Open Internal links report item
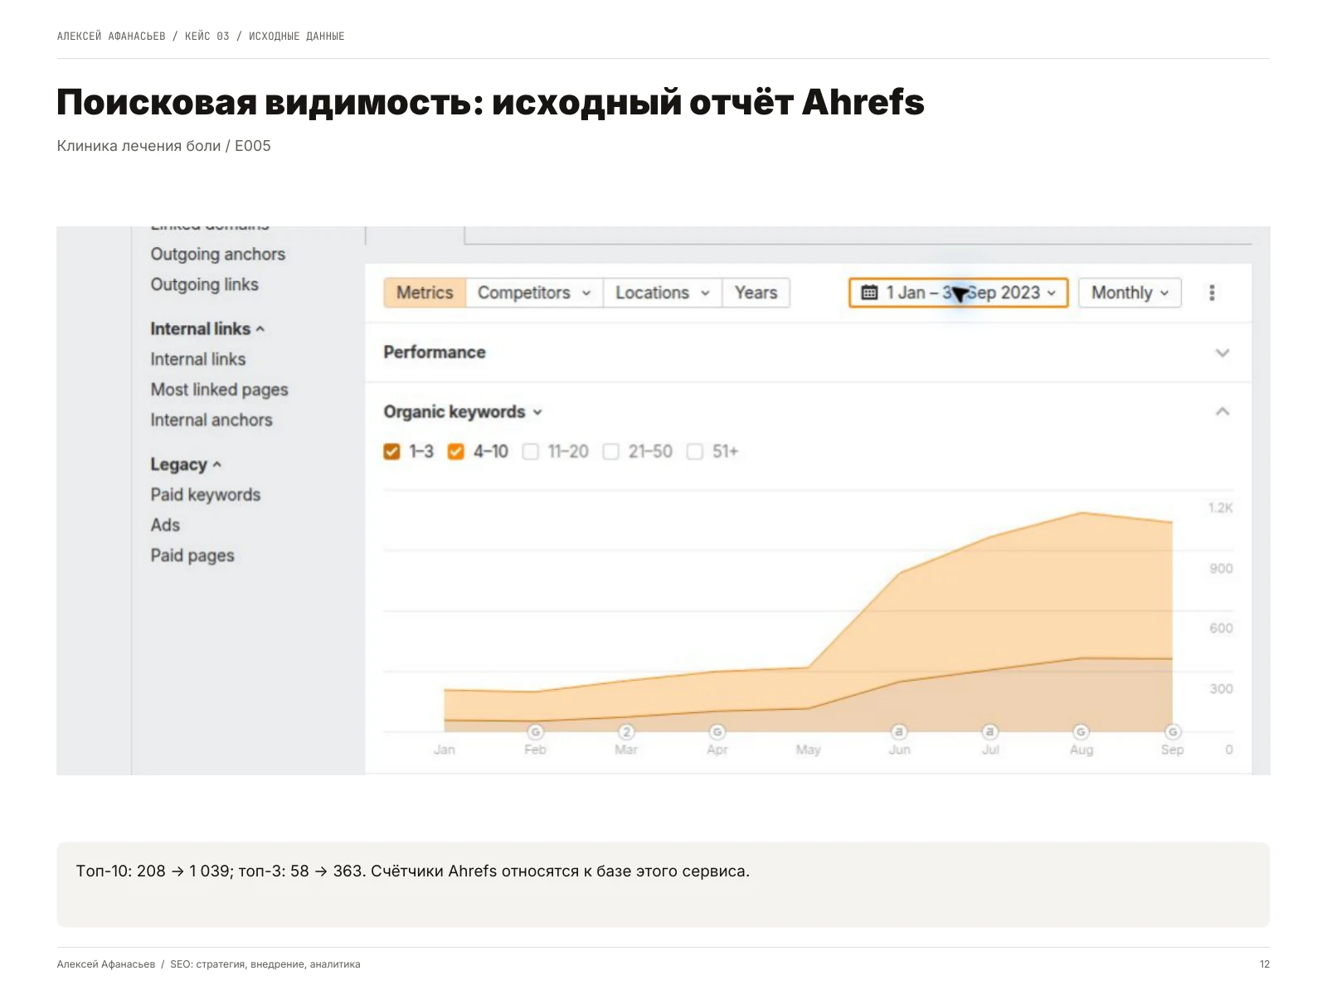This screenshot has height=995, width=1327. point(197,359)
